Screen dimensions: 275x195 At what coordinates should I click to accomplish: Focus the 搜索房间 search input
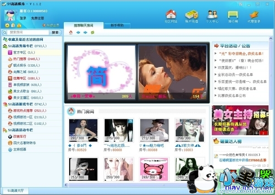(x=29, y=32)
